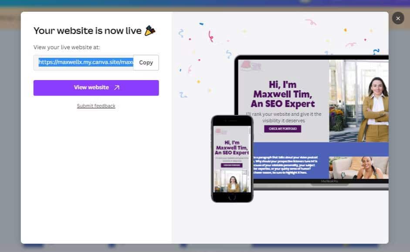Click 'Check my portfolio' button in laptop preview

click(283, 129)
